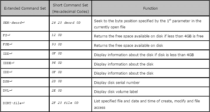Click the Display disk volume label text
The image size is (210, 112).
116,92
